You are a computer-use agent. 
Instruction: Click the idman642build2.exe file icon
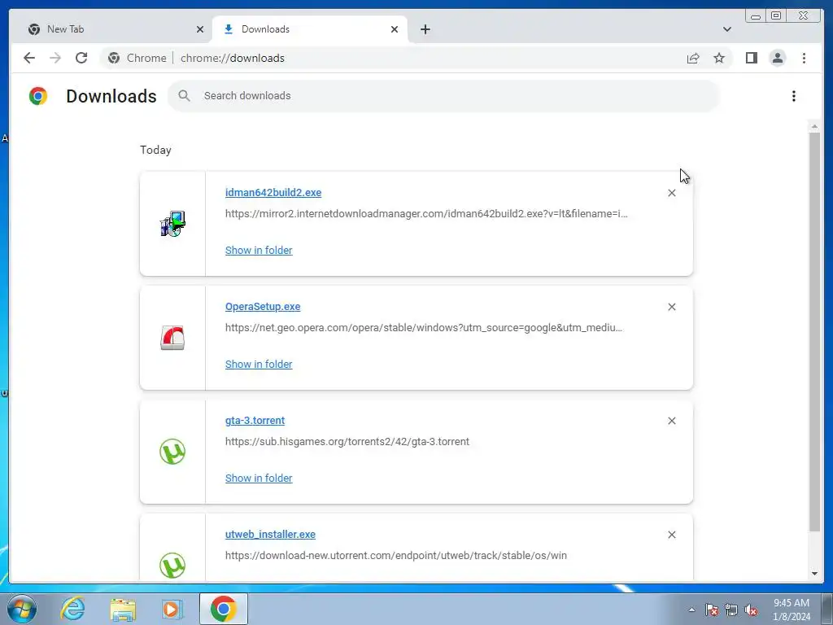172,224
